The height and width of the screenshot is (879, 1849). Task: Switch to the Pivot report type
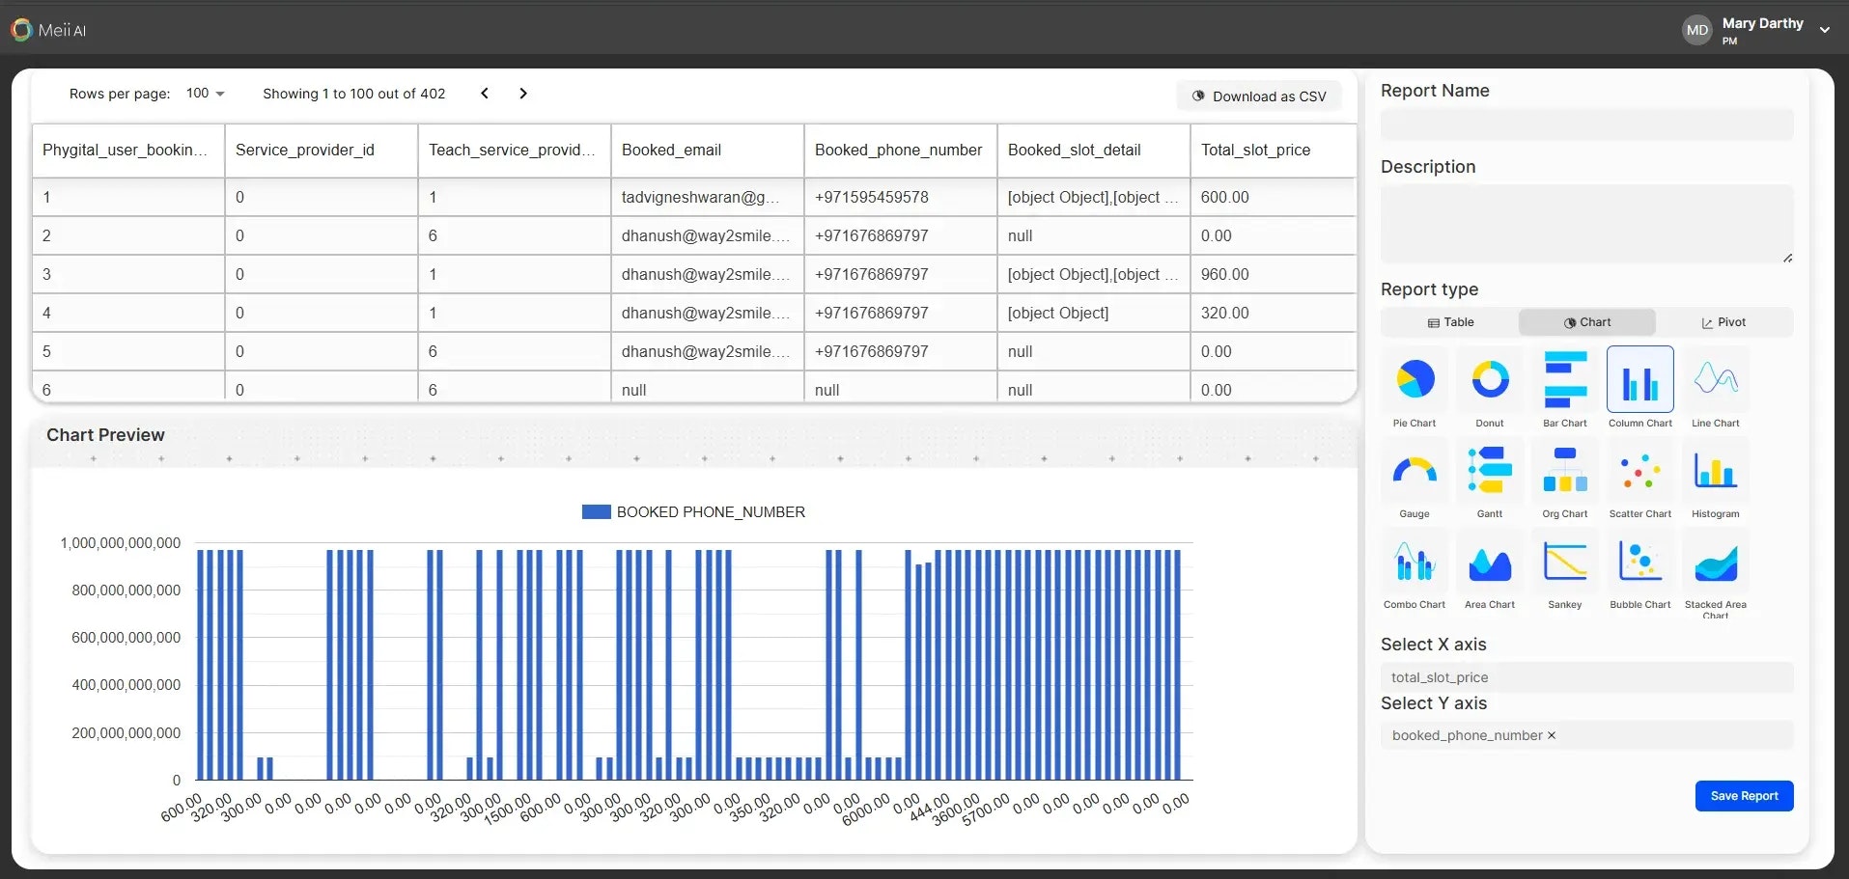point(1723,322)
